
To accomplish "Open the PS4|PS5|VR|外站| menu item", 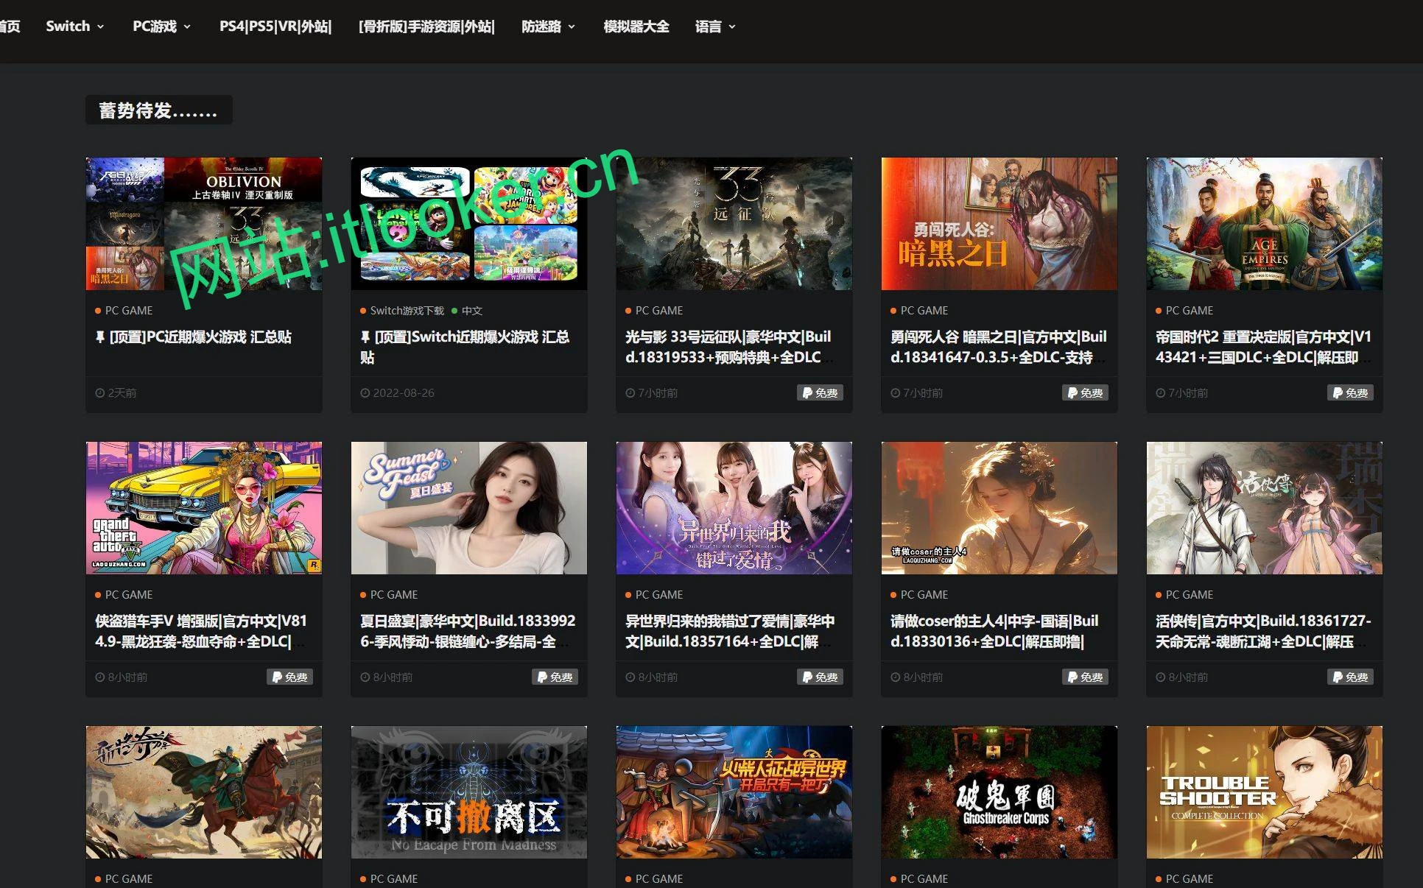I will [275, 27].
